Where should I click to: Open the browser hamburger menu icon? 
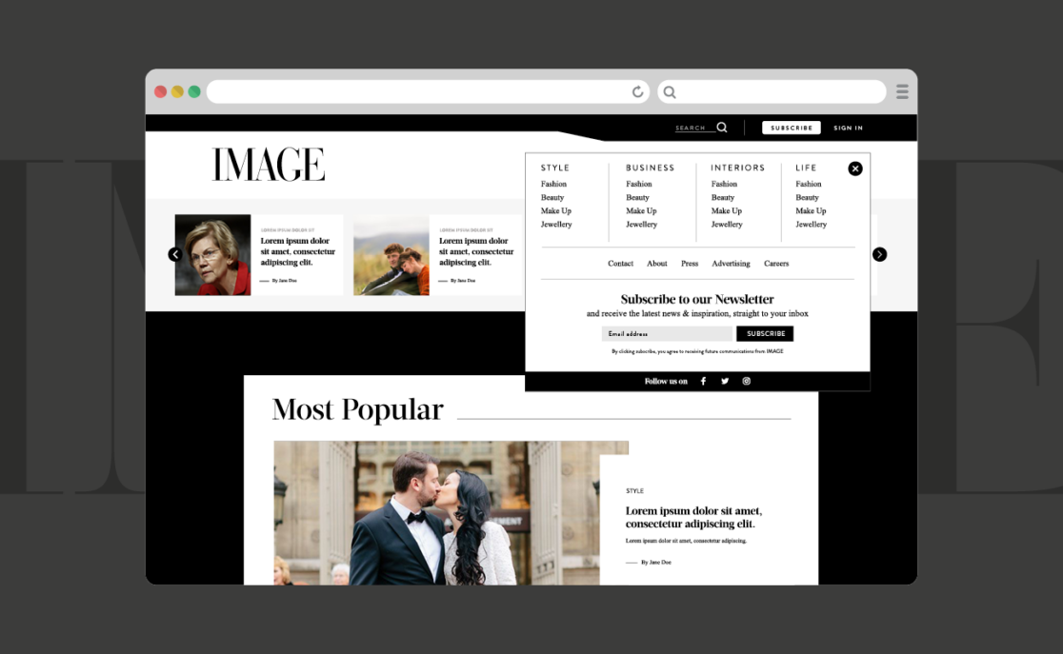click(x=902, y=91)
